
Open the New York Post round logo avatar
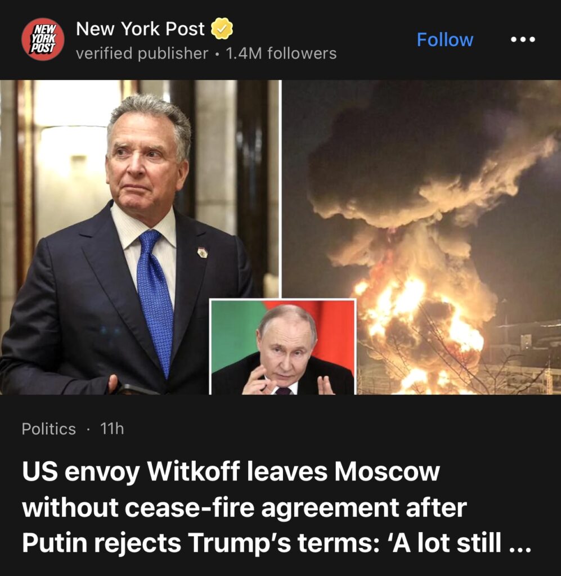point(43,39)
